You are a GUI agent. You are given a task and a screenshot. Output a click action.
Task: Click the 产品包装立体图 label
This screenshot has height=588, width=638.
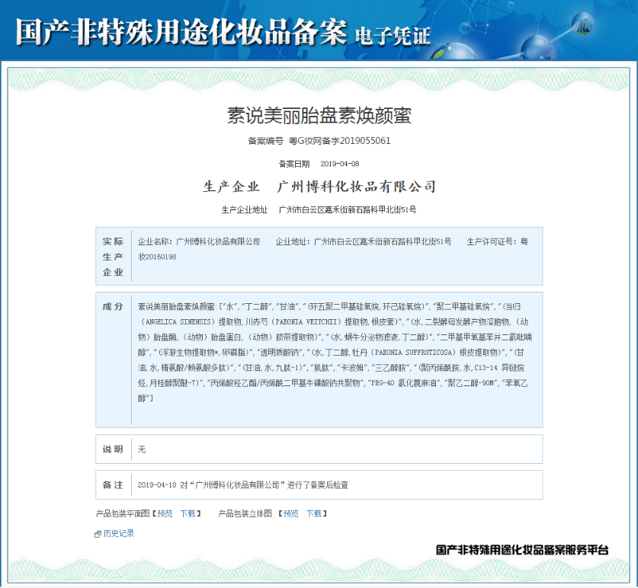click(245, 513)
